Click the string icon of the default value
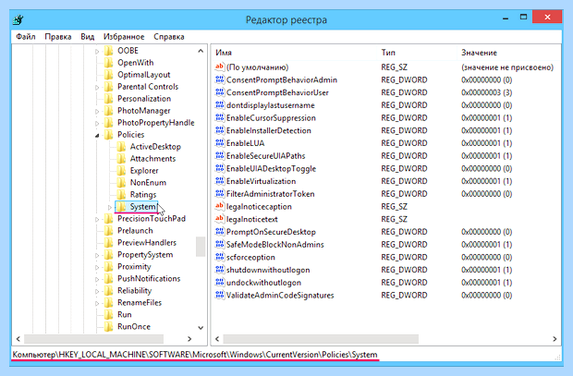573x376 pixels. pyautogui.click(x=220, y=67)
